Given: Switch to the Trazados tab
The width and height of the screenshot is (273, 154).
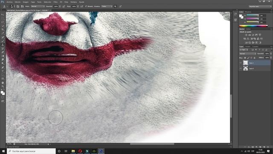Looking at the screenshot, I should pyautogui.click(x=255, y=47).
